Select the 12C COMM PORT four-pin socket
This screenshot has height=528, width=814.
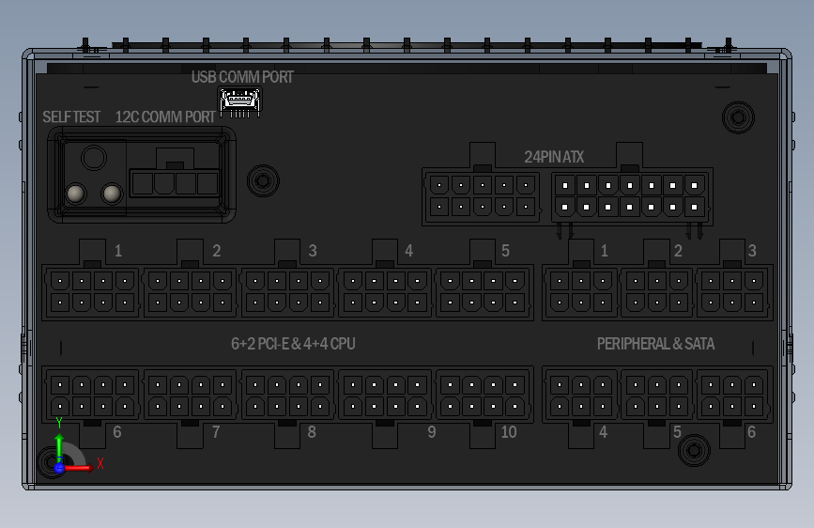click(x=175, y=182)
